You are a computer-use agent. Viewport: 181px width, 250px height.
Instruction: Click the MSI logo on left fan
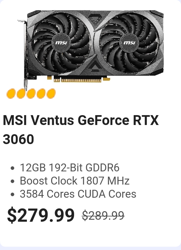[x=61, y=43]
